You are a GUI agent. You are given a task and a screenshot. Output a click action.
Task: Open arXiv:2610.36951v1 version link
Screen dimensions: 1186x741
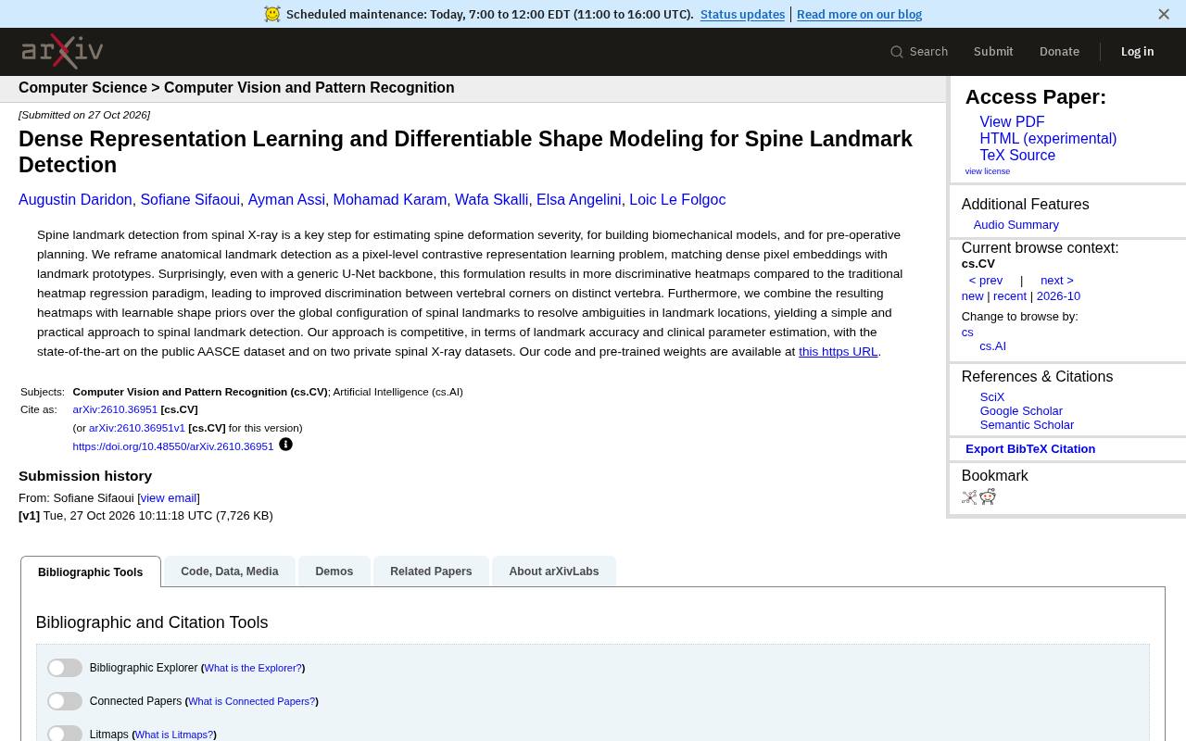[x=137, y=428]
